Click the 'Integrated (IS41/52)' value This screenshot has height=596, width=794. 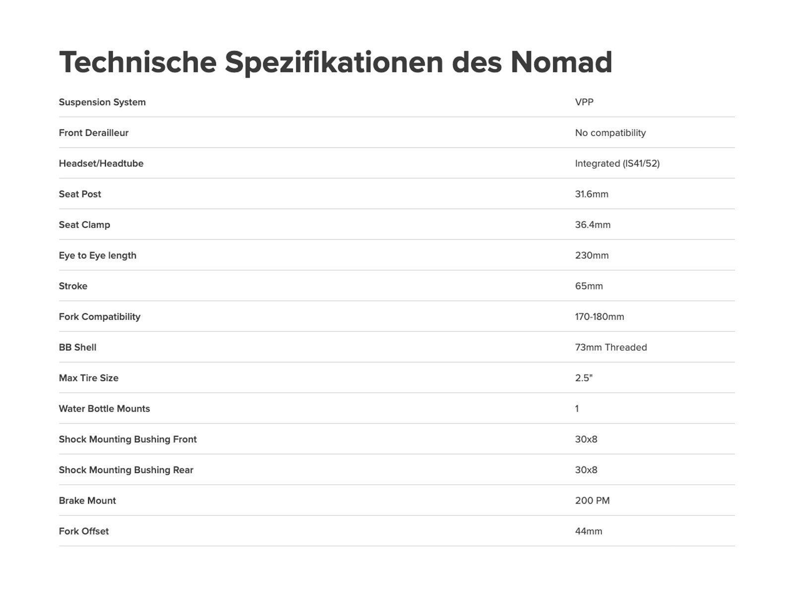(x=617, y=163)
